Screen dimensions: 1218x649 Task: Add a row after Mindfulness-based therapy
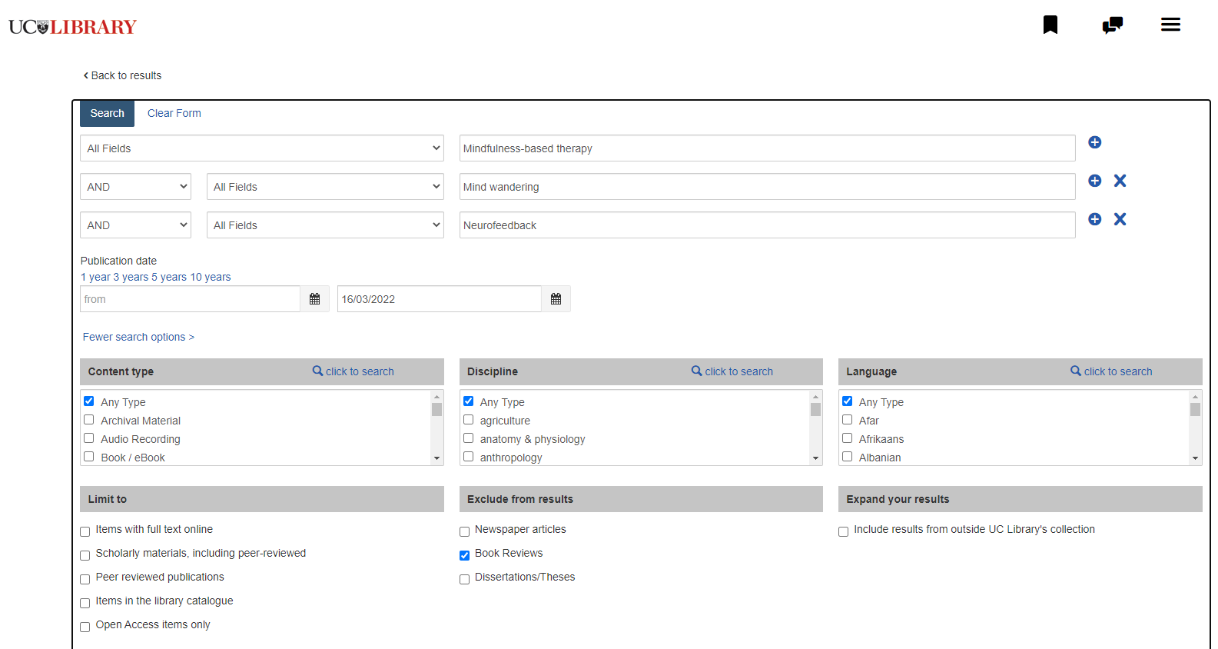point(1095,142)
